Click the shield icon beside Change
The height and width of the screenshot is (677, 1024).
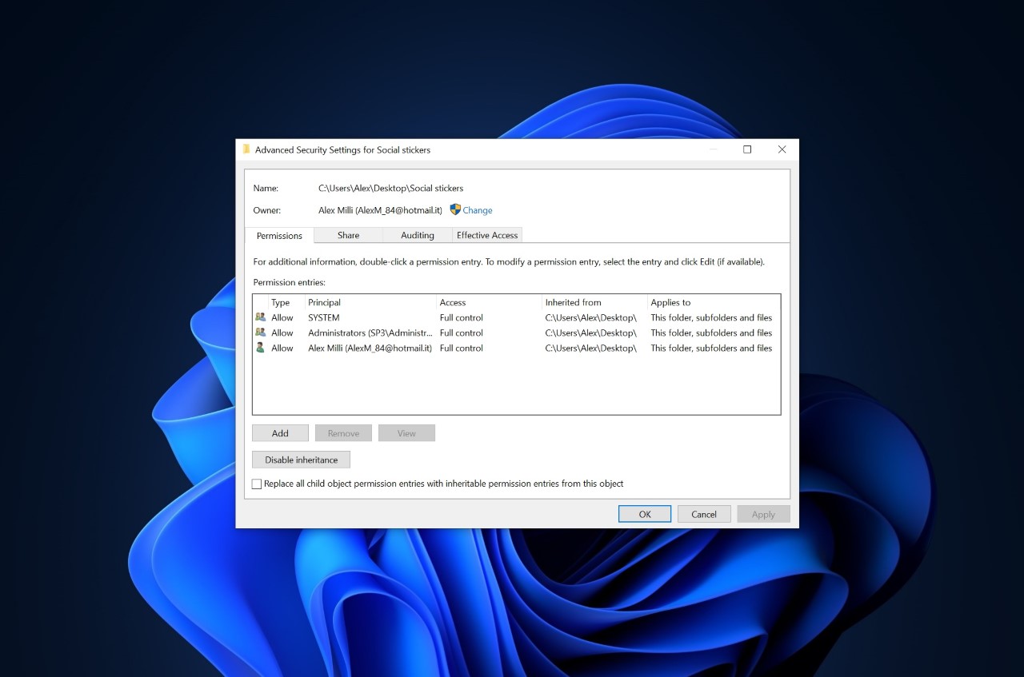(x=455, y=209)
